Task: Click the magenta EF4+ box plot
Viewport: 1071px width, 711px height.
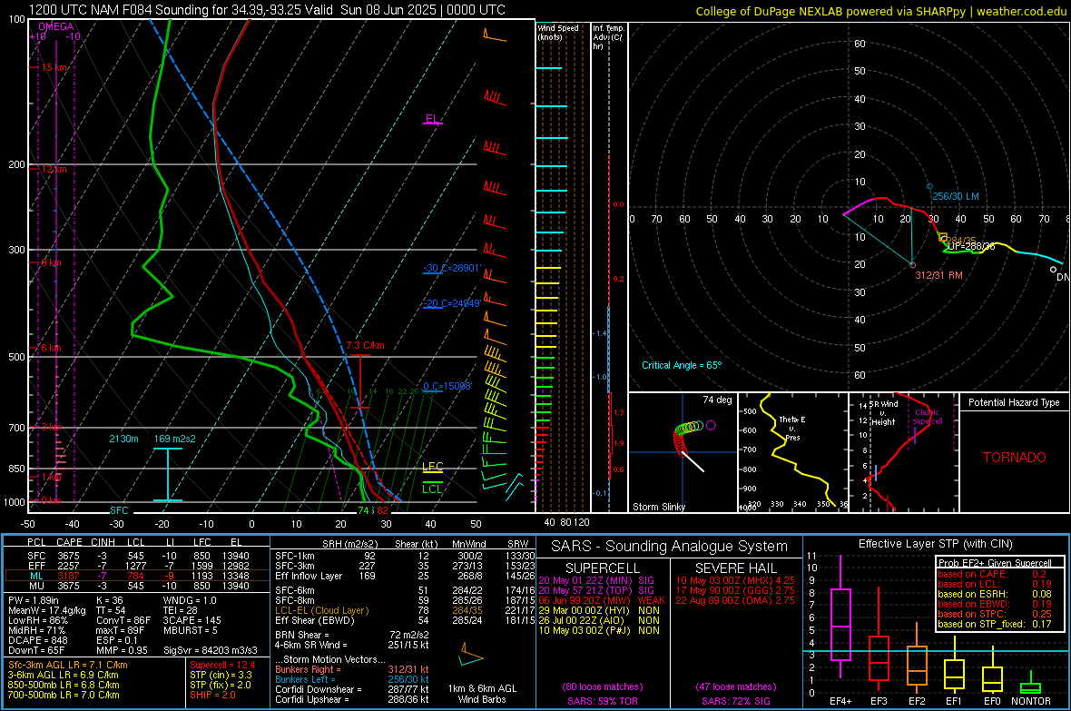Action: pos(840,617)
